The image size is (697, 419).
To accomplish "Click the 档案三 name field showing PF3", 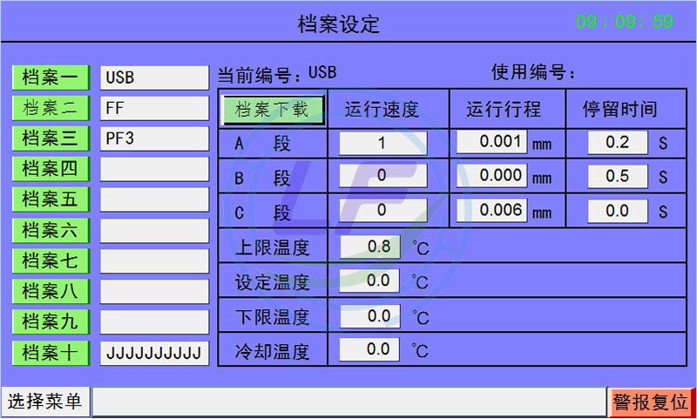I will pyautogui.click(x=154, y=139).
